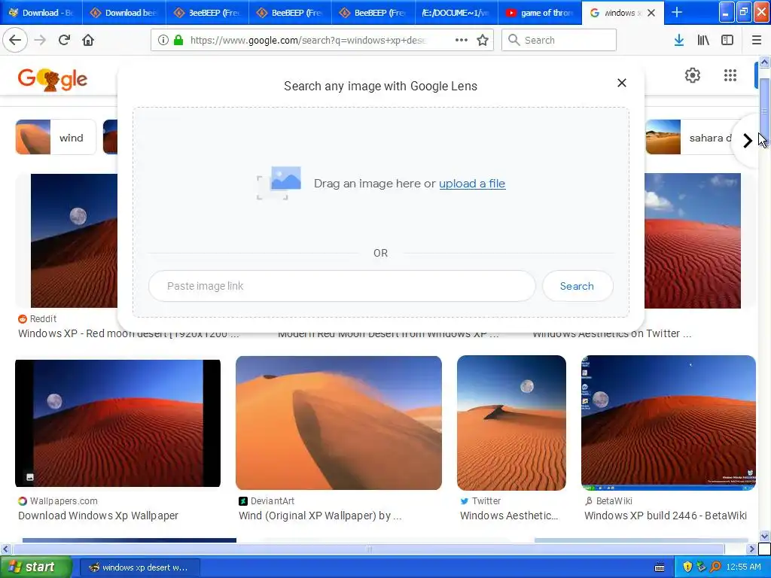Click upload a file link
This screenshot has height=578, width=771.
tap(472, 184)
